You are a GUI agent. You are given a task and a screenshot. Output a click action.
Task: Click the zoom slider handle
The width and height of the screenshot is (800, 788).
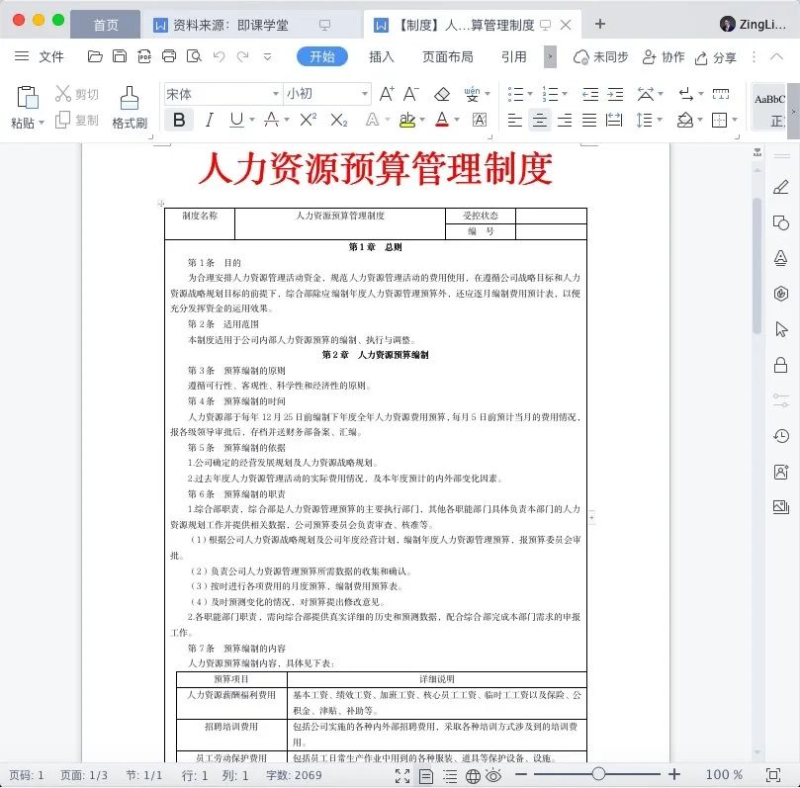point(598,774)
